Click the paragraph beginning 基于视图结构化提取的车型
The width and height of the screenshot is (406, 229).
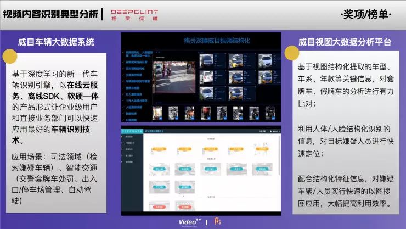346,85
